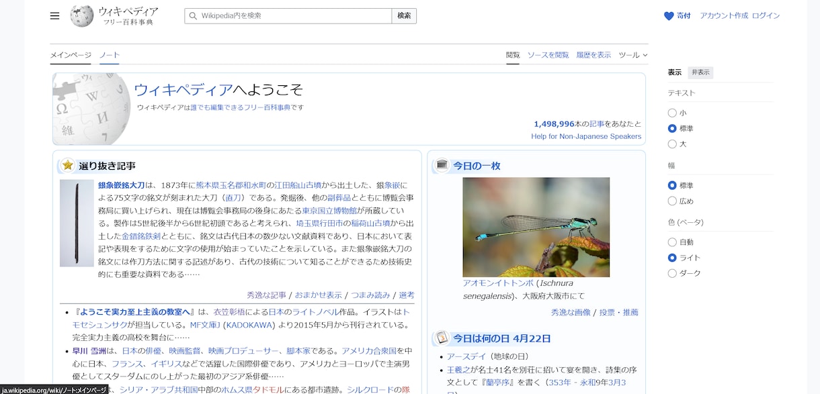
Task: Select ダーク color mode
Action: point(672,273)
